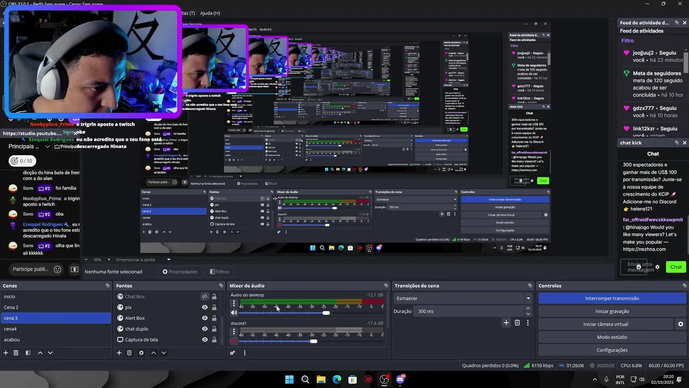
Task: Add a new source in Fontes panel
Action: point(119,353)
